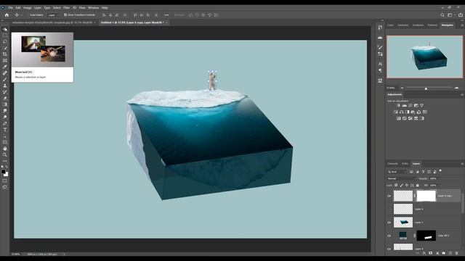Image resolution: width=465 pixels, height=261 pixels.
Task: Click the layer style fx icon
Action: (x=424, y=253)
